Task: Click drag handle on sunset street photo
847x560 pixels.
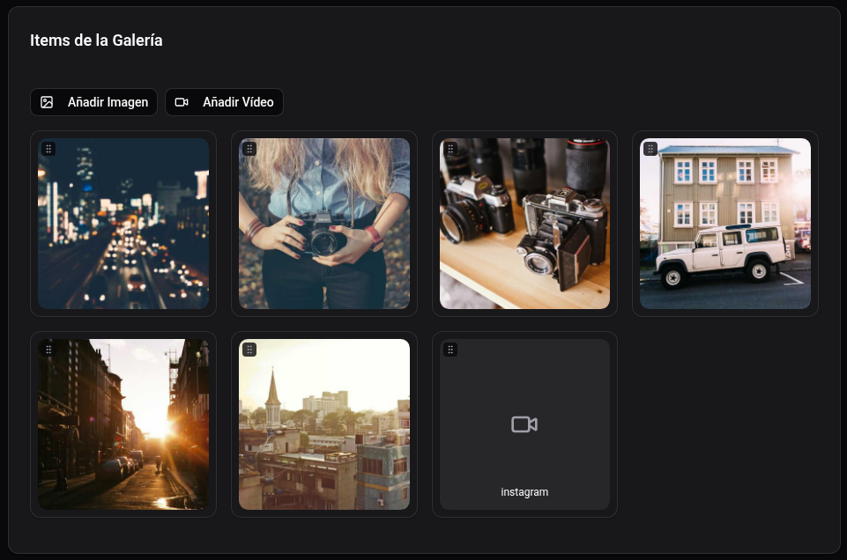Action: pyautogui.click(x=48, y=350)
